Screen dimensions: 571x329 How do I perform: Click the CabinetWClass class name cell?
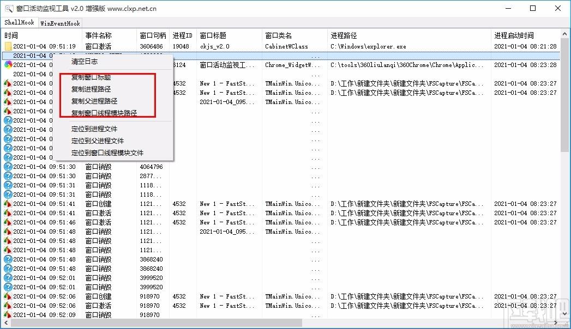(x=287, y=46)
